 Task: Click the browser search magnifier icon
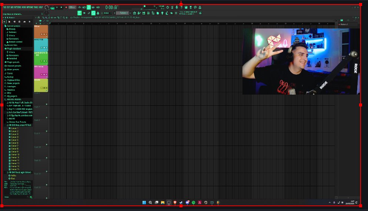(x=31, y=197)
